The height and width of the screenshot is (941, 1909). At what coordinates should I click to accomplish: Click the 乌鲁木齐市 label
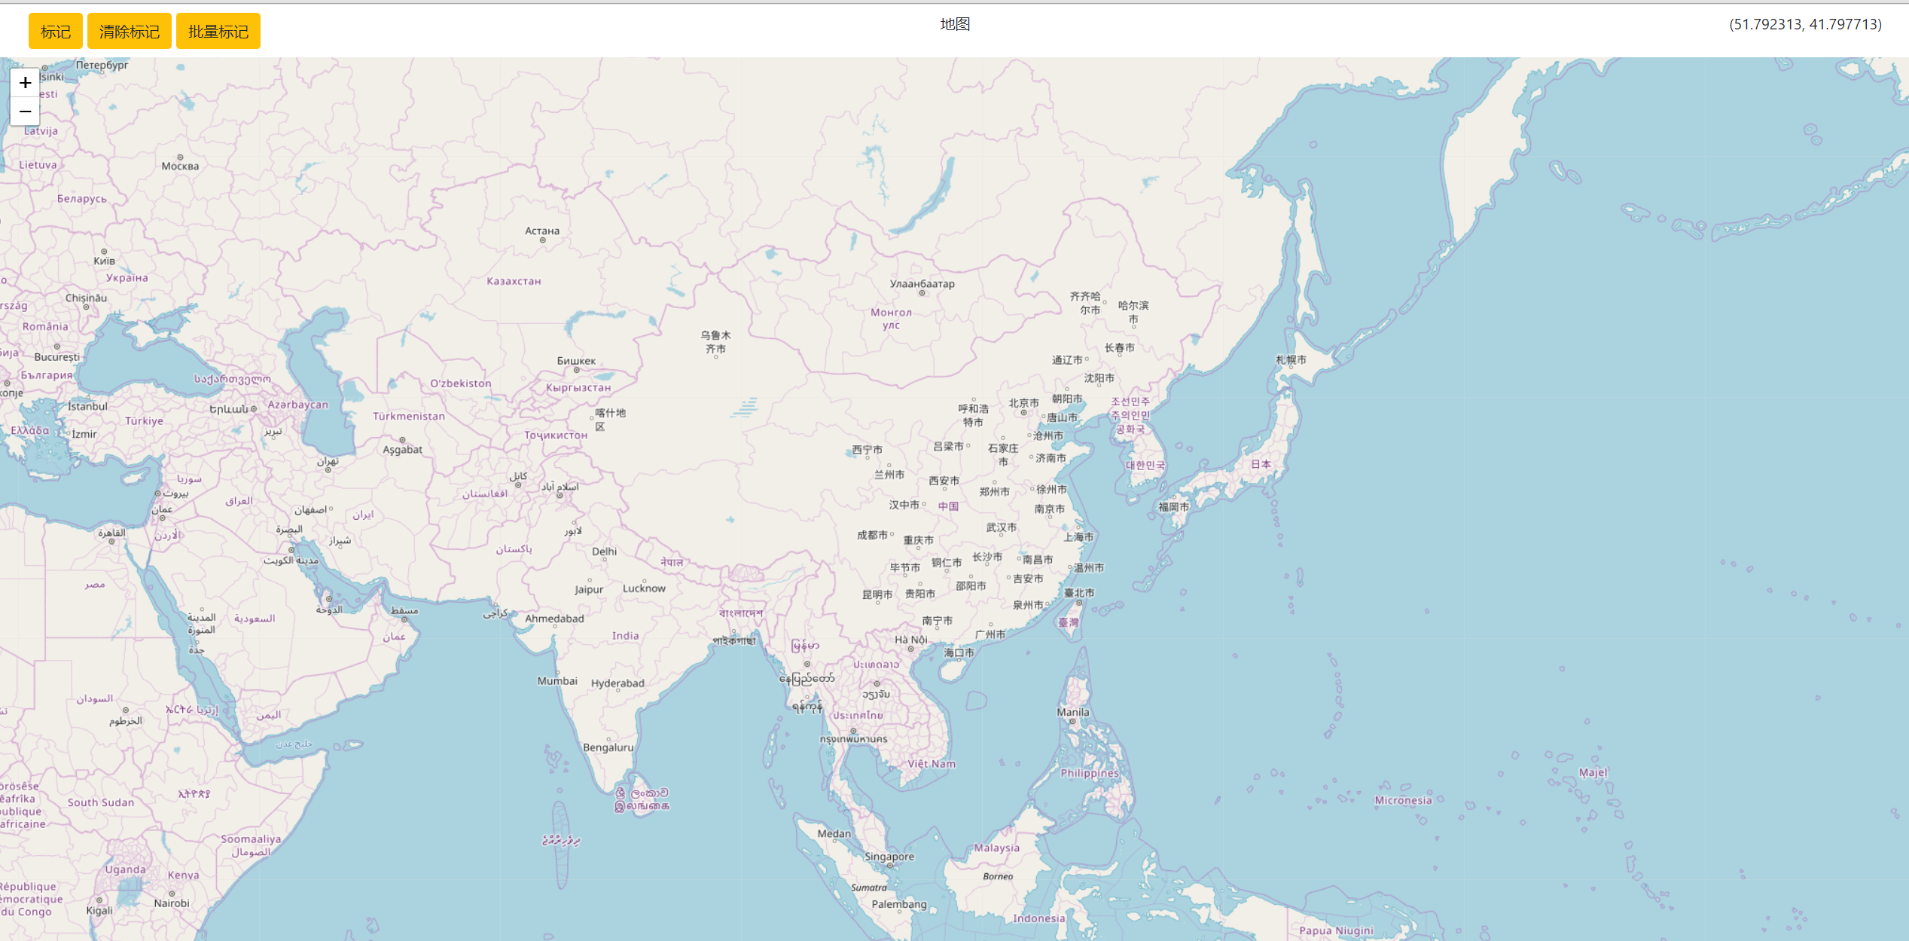tap(715, 342)
